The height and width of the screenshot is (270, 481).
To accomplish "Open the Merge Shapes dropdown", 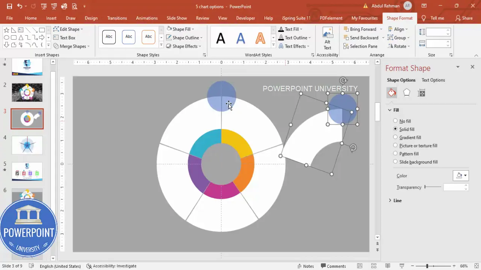I will pos(71,46).
